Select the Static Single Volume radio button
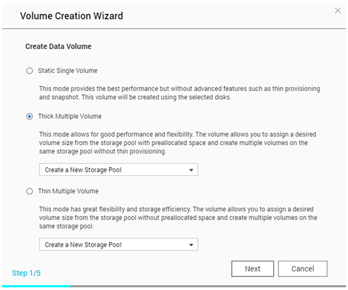 29,71
